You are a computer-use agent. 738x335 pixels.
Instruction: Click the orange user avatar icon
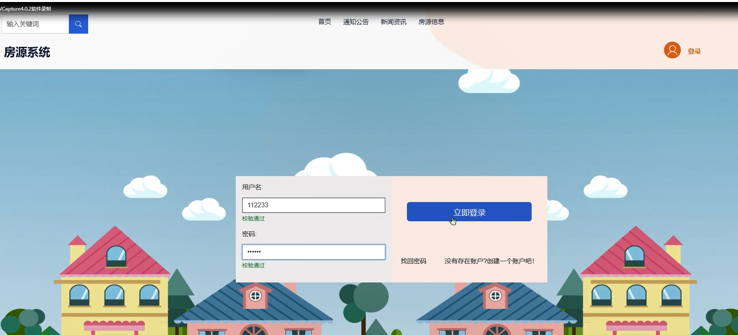point(672,50)
